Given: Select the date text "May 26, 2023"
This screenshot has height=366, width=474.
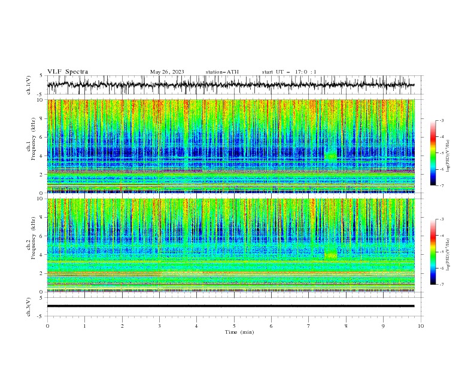Looking at the screenshot, I should (167, 72).
